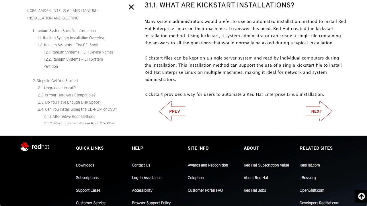
Task: Select the Itanium Systems — EFI Shell entry
Action: click(x=67, y=45)
